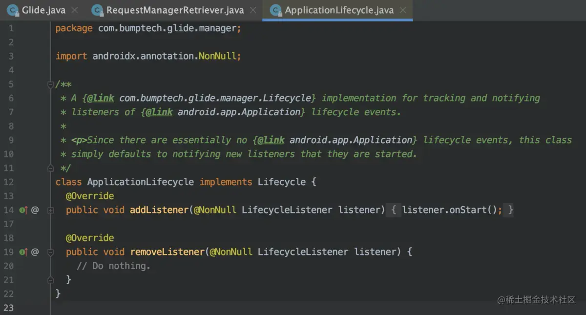Follow the android.app.Application link on line 9
586x315 pixels.
click(x=351, y=140)
